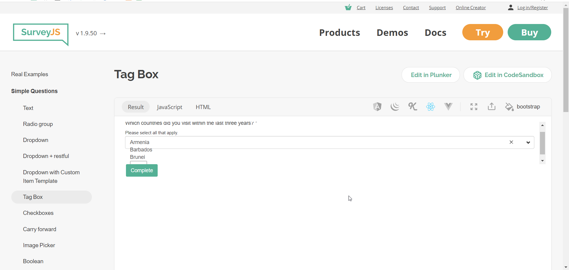Apply the bootstrap theme via paint bucket icon
569x270 pixels.
[509, 107]
